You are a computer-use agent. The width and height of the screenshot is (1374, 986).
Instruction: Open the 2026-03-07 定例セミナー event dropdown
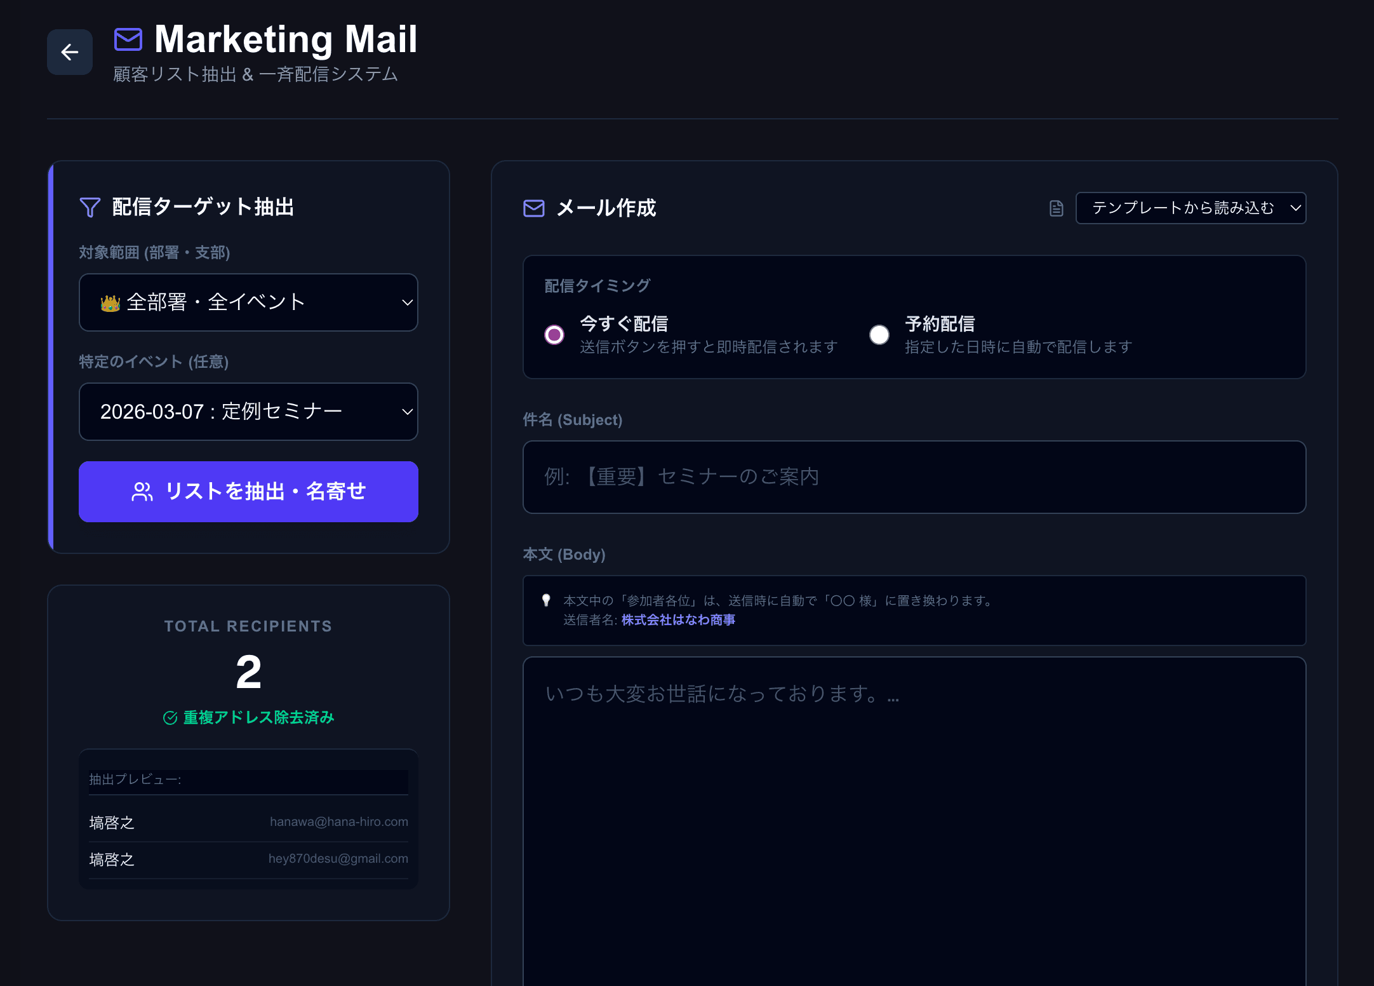(x=248, y=412)
